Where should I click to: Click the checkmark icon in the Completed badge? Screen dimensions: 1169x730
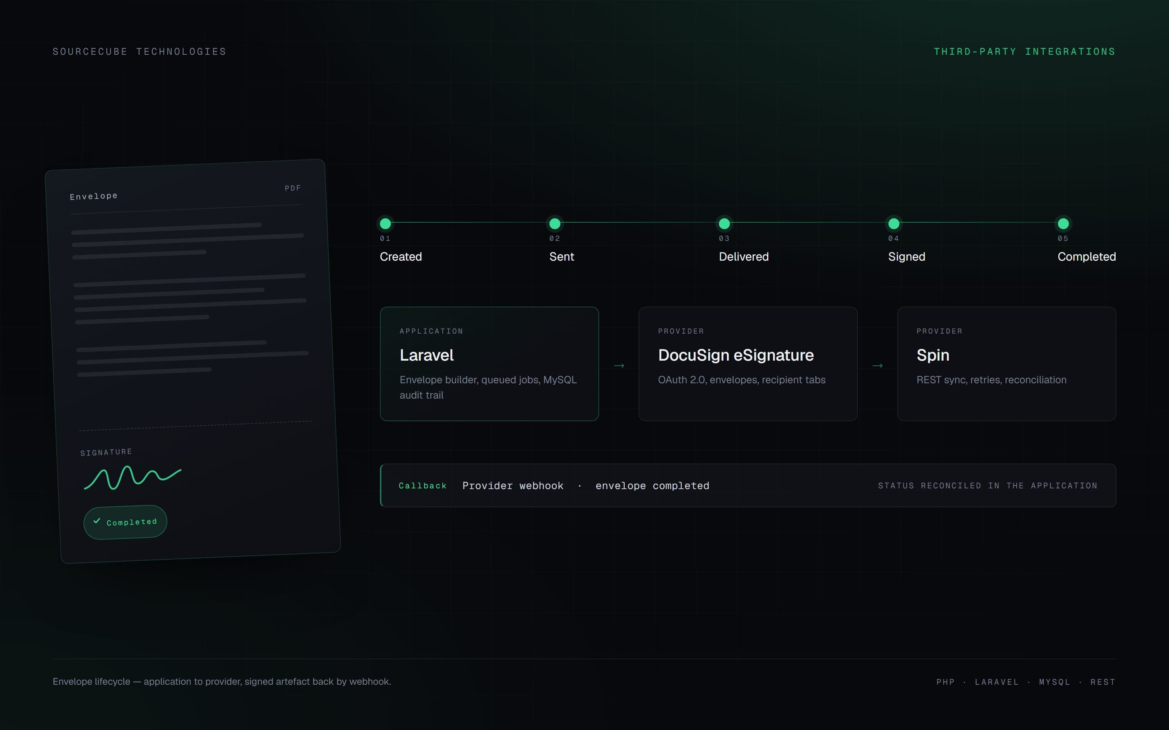(x=96, y=521)
